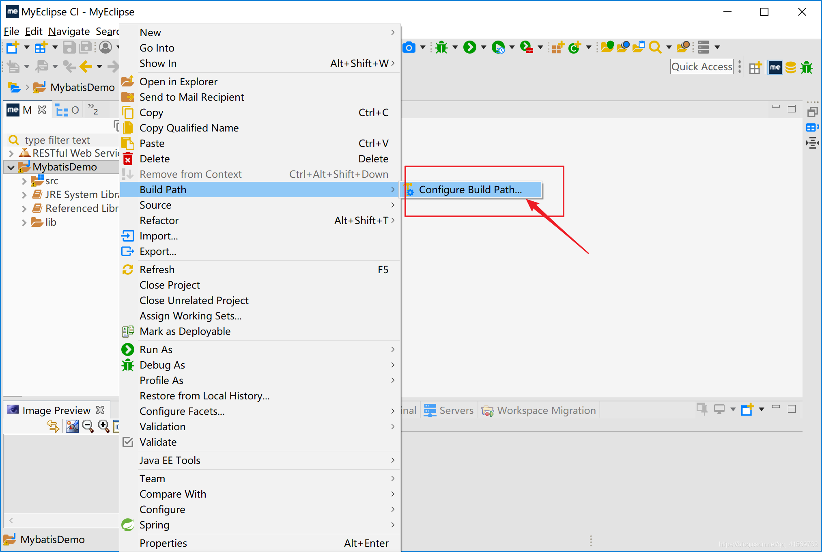The image size is (822, 552).
Task: Click the back navigation yellow arrow
Action: click(86, 66)
